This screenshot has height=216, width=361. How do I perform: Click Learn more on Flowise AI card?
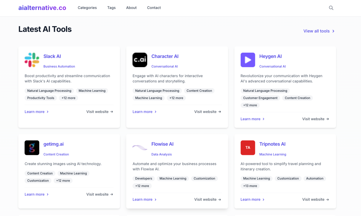145,200
